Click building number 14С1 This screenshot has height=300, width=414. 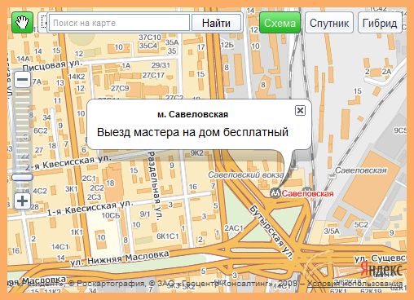point(60,247)
